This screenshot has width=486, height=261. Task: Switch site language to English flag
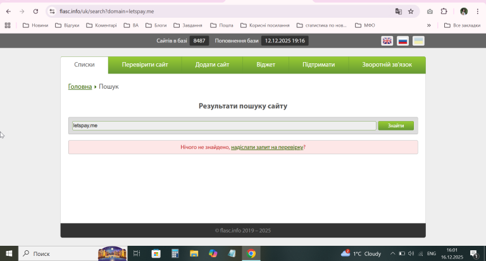coord(387,41)
